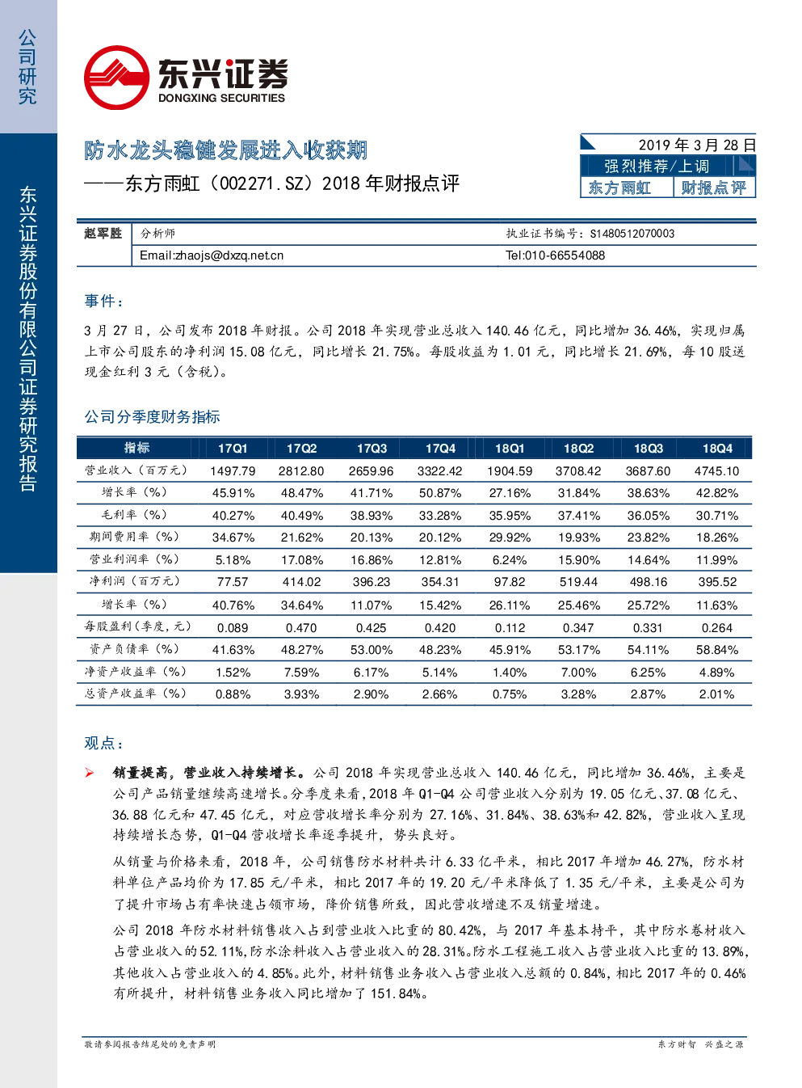Viewport: 802px width, 1088px height.
Task: Click the 强烈推荐/上调 rating banner
Action: (657, 166)
